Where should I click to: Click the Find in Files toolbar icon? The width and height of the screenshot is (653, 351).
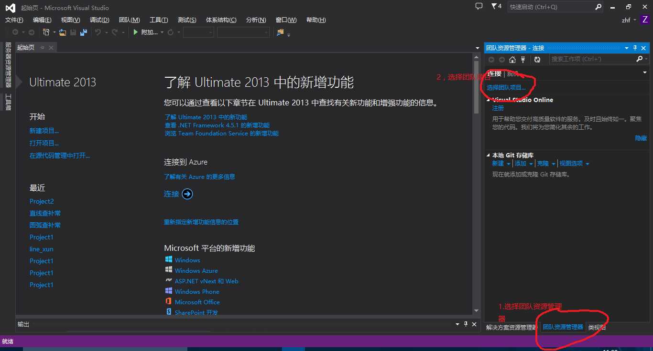coord(280,32)
